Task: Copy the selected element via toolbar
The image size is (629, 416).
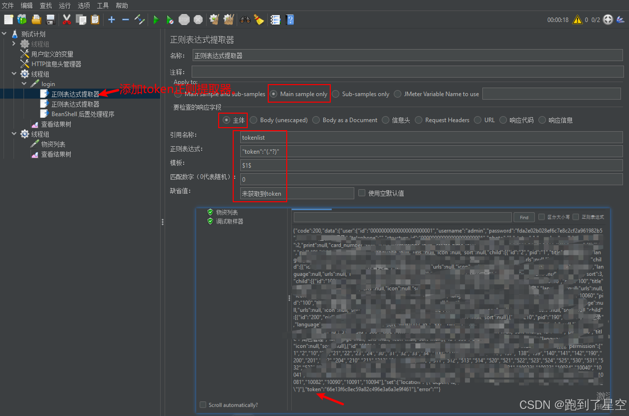Action: (x=81, y=20)
